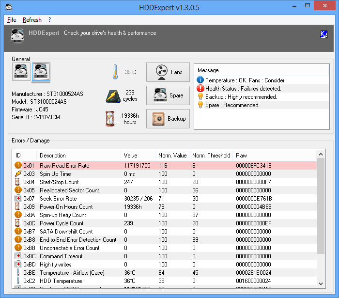Viewport: 339px width, 298px height.
Task: Click the Norm. Value column header
Action: tap(172, 155)
